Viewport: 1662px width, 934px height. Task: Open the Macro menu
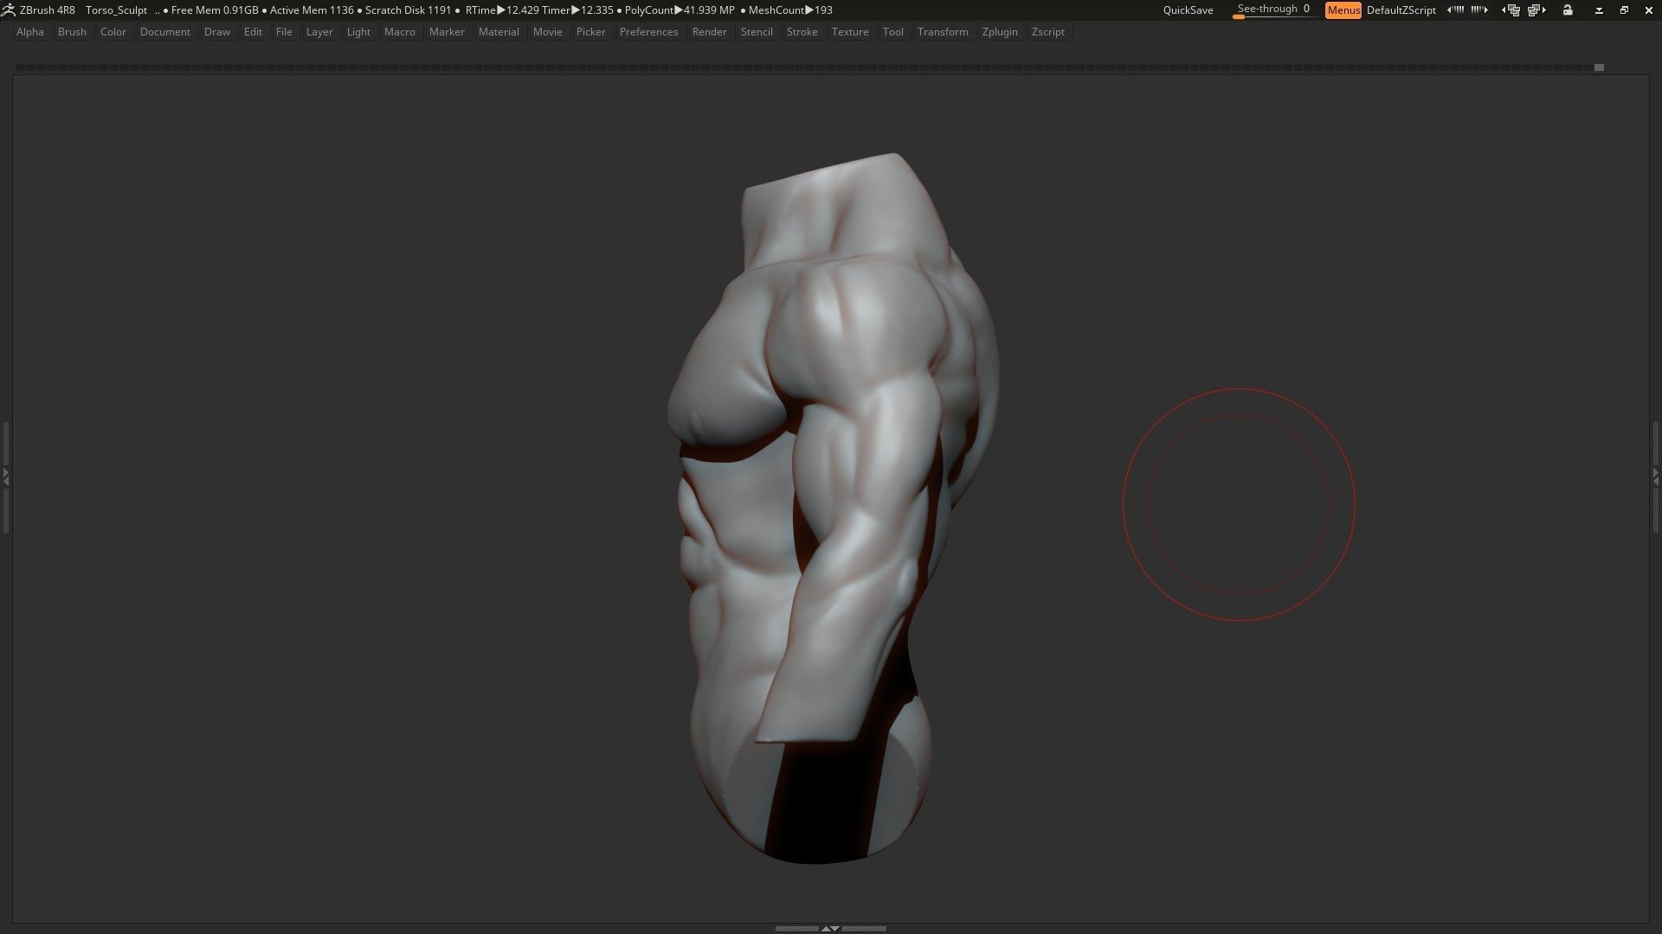click(x=400, y=32)
